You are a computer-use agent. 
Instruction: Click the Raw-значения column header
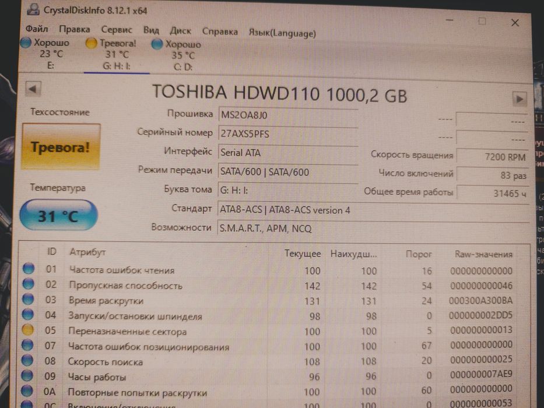tap(483, 254)
